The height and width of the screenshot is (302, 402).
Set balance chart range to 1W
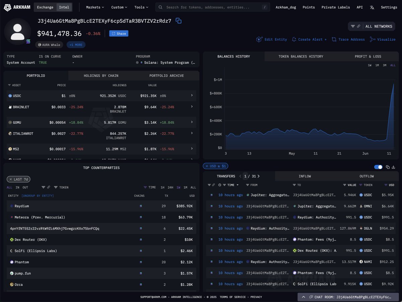pyautogui.click(x=370, y=65)
